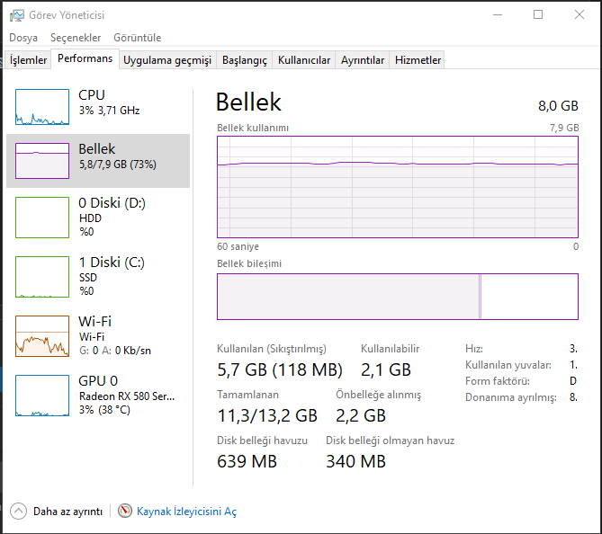Screen dimensions: 602x534
Task: Open the Kaynak İzleyicisini Aç link
Action: click(186, 511)
